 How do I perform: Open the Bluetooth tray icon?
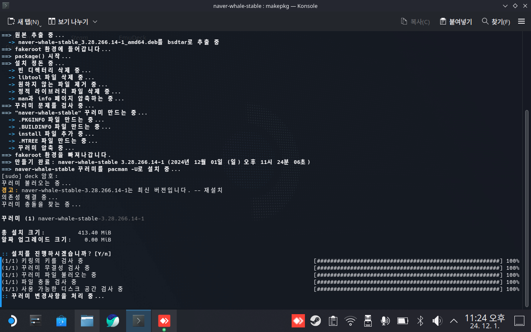tap(420, 321)
